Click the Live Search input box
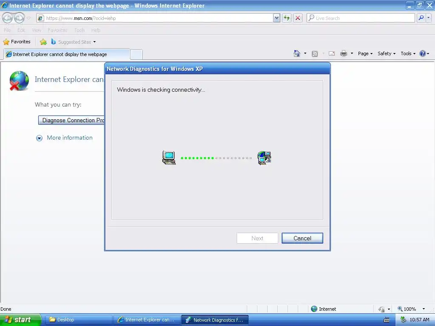Screen dimensions: 435x326 pos(361,18)
